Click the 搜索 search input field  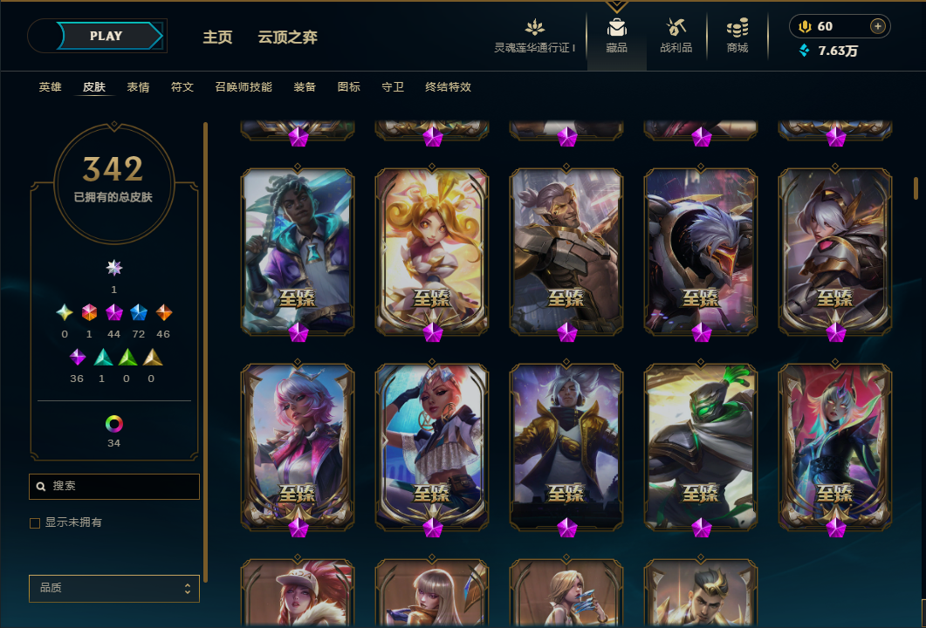coord(114,487)
